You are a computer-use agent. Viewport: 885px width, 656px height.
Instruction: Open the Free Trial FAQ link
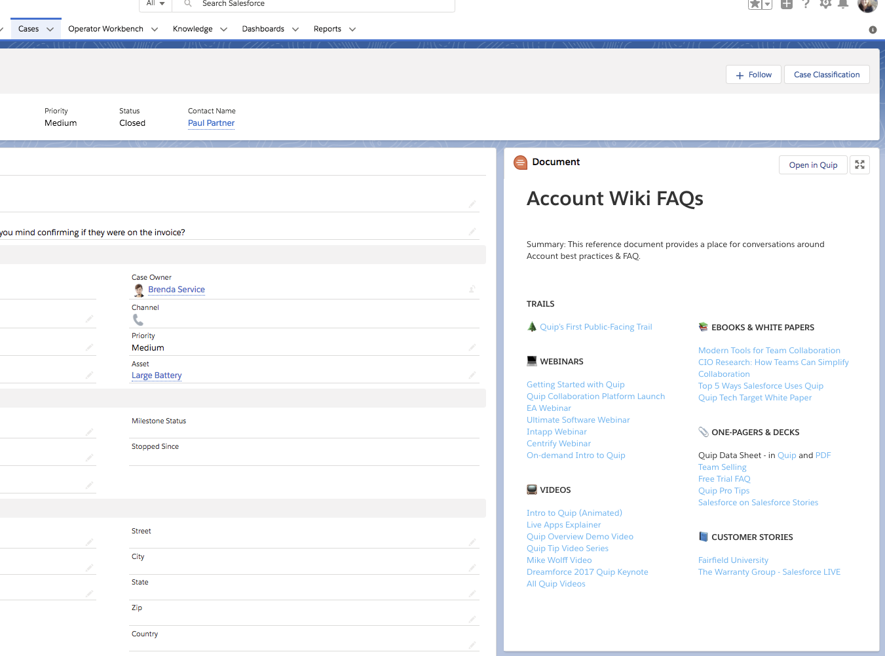[x=725, y=478]
